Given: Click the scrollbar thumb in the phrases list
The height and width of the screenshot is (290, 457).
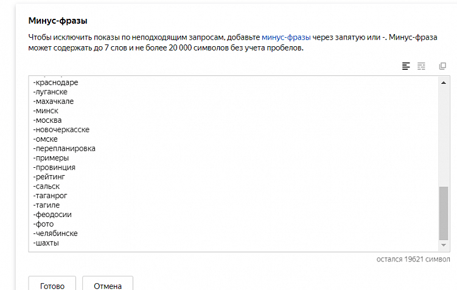Looking at the screenshot, I should 444,213.
